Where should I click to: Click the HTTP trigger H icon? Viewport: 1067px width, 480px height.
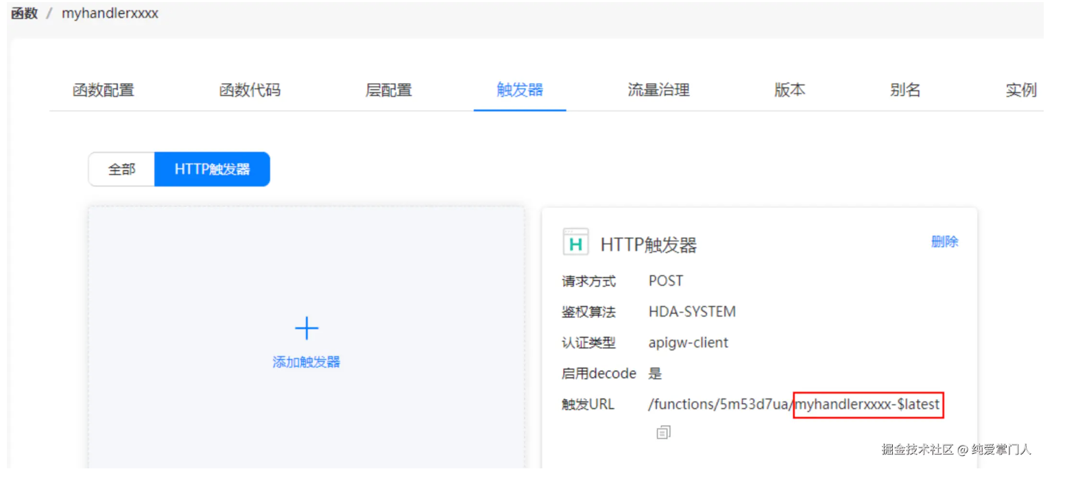[575, 242]
